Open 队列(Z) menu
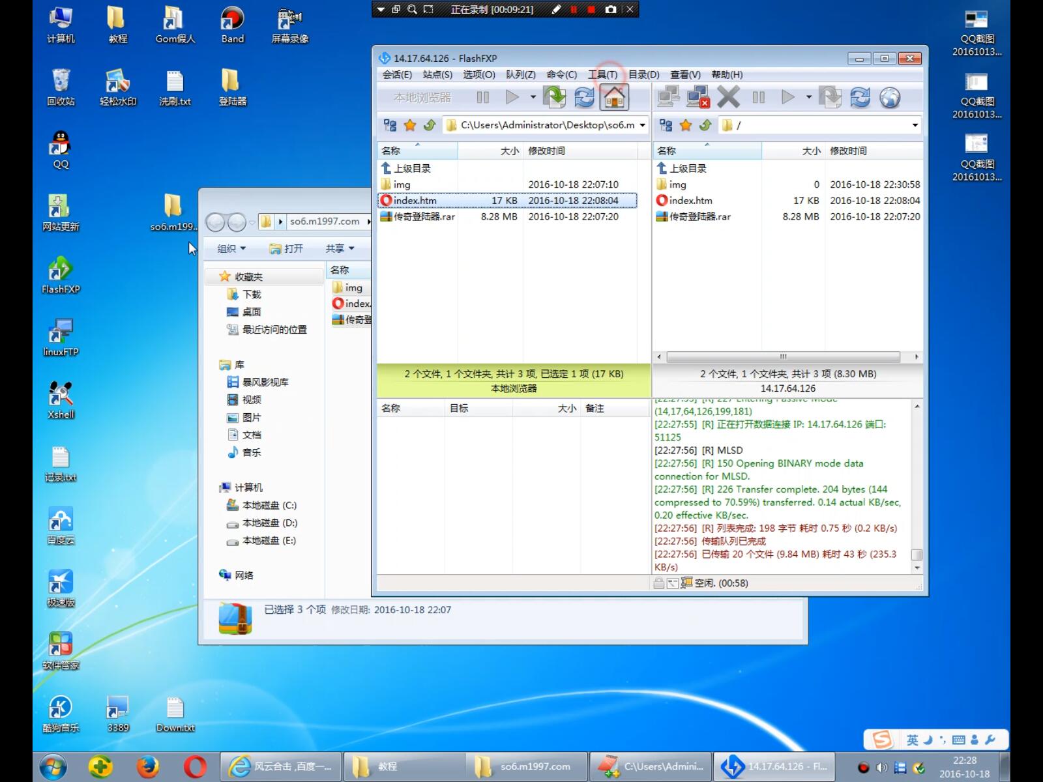This screenshot has height=782, width=1043. 521,74
